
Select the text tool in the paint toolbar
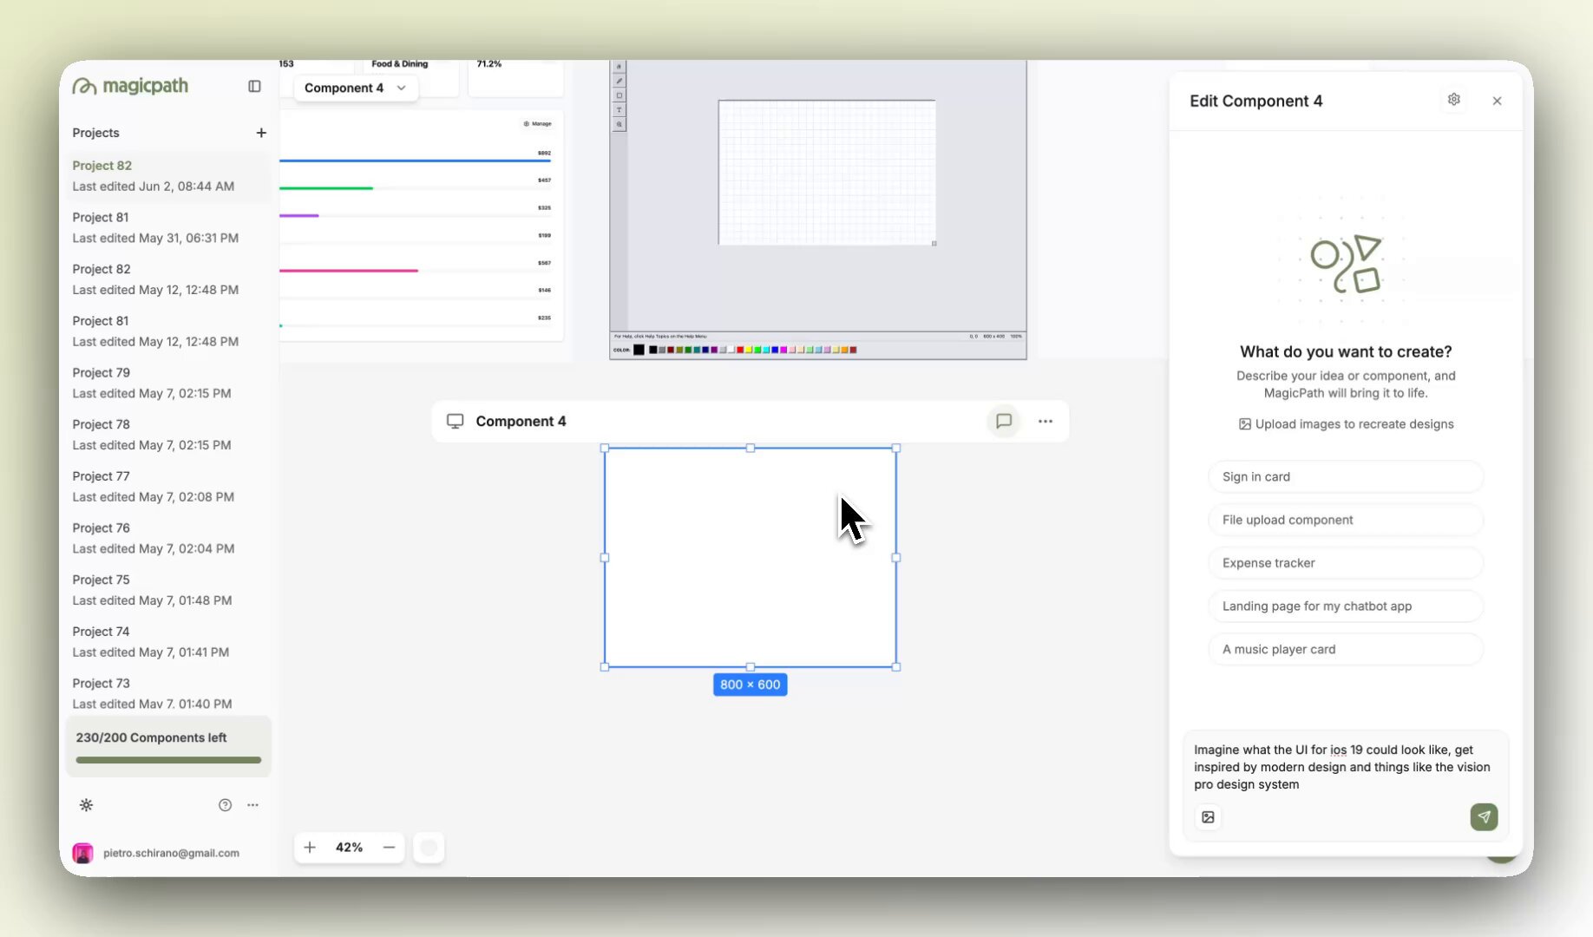point(619,110)
